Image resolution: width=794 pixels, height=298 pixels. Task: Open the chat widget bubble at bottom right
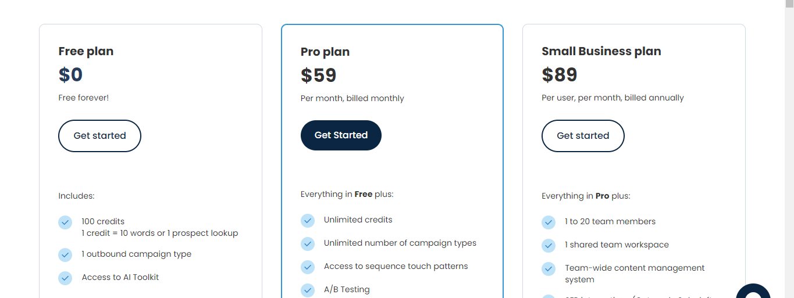pyautogui.click(x=753, y=291)
